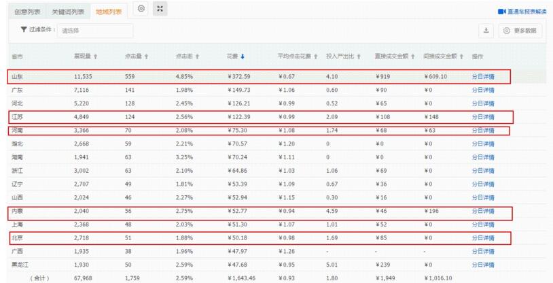Select the 河北 province cell
Viewport: 553px width, 283px height.
(x=17, y=103)
